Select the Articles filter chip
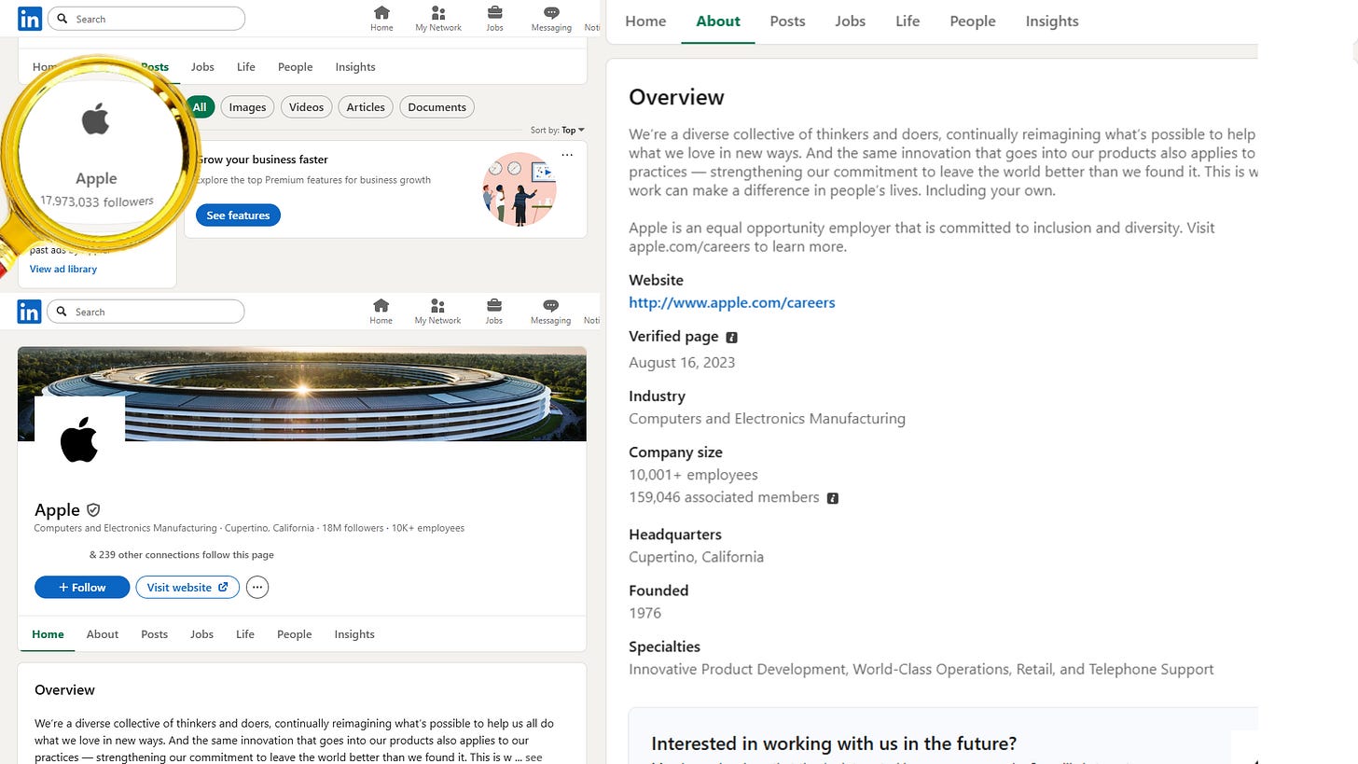This screenshot has width=1358, height=764. 366,107
